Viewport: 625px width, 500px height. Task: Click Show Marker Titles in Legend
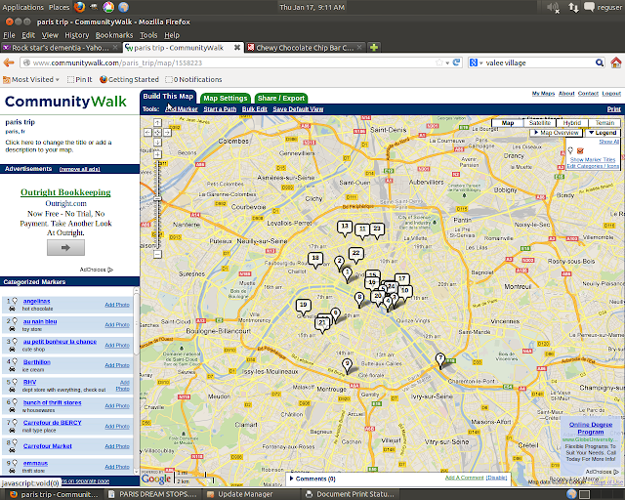coord(593,159)
